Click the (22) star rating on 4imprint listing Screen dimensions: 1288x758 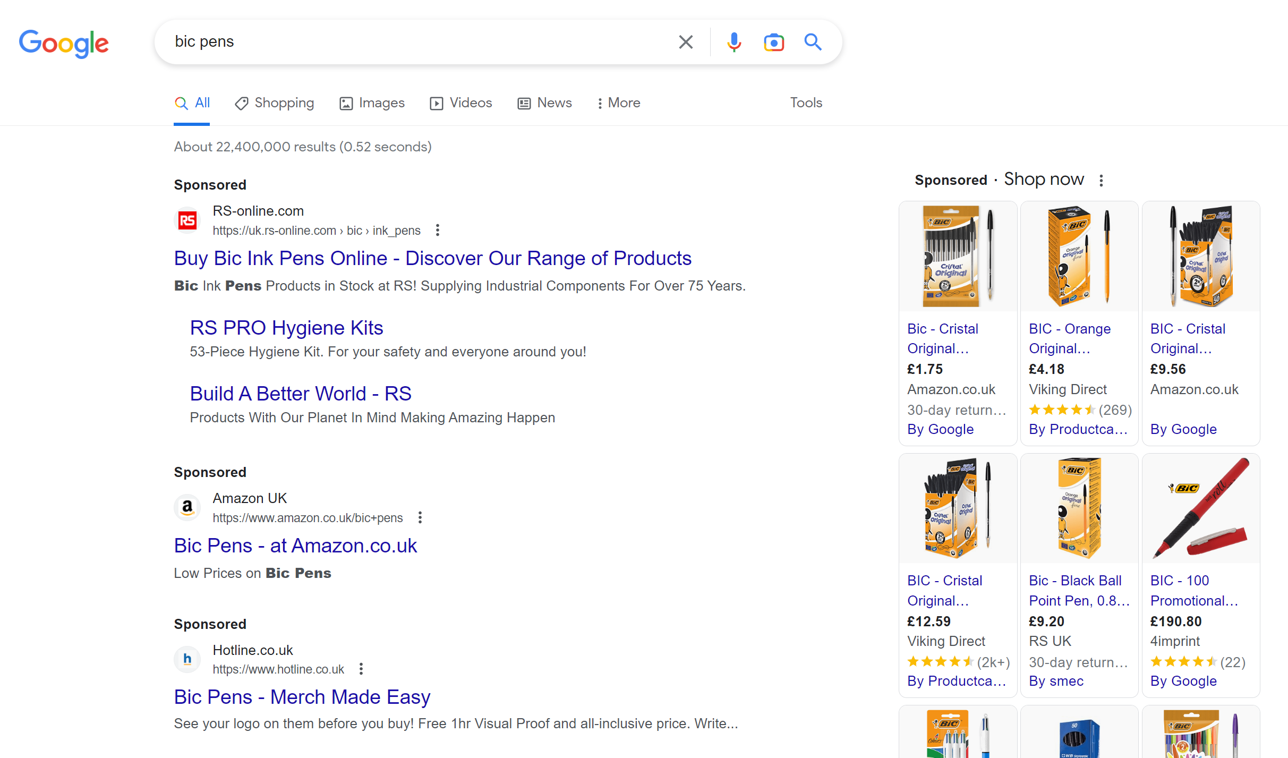[x=1198, y=662]
